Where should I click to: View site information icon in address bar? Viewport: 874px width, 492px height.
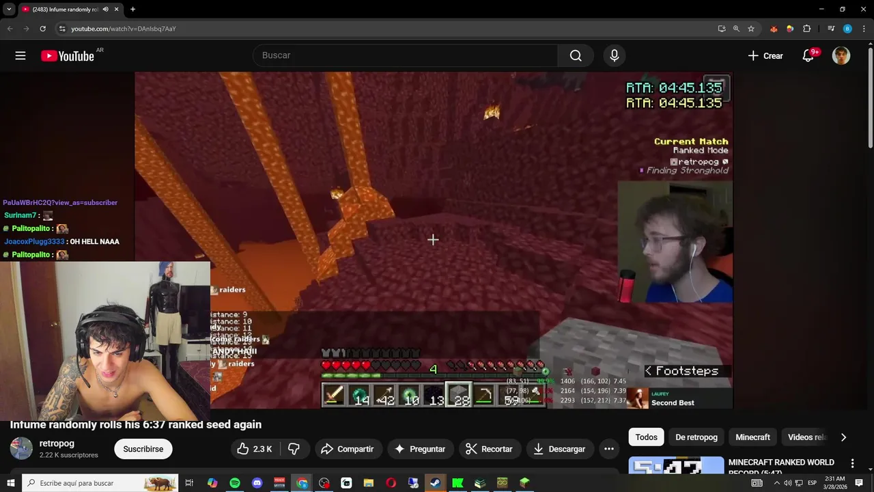coord(62,29)
